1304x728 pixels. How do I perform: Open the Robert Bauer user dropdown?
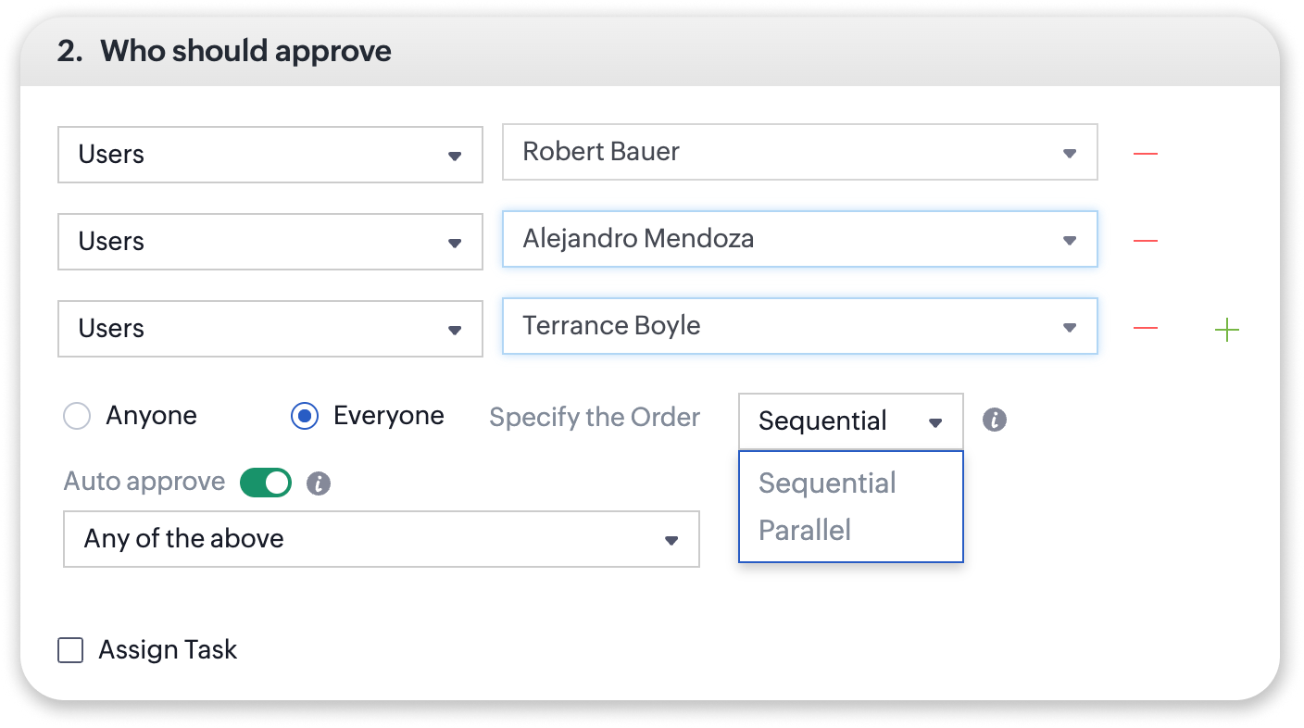tap(799, 152)
